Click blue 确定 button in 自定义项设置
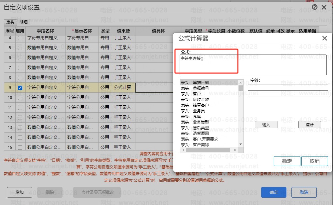The width and height of the screenshot is (333, 205). 274,192
